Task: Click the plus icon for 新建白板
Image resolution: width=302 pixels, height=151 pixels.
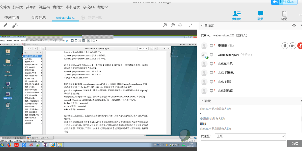Action: 83,17
